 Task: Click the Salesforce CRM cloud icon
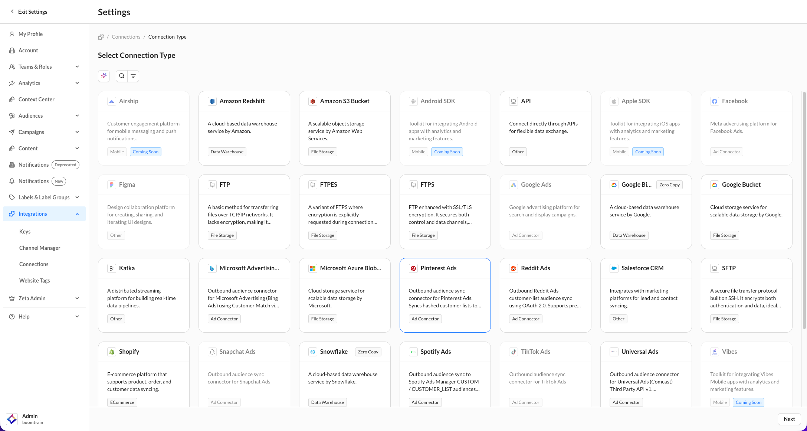pos(614,268)
